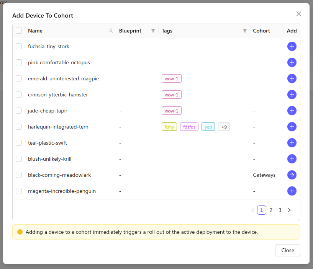Add pink-comfortable-octopus using its plus icon
313x269 pixels.
(x=292, y=62)
